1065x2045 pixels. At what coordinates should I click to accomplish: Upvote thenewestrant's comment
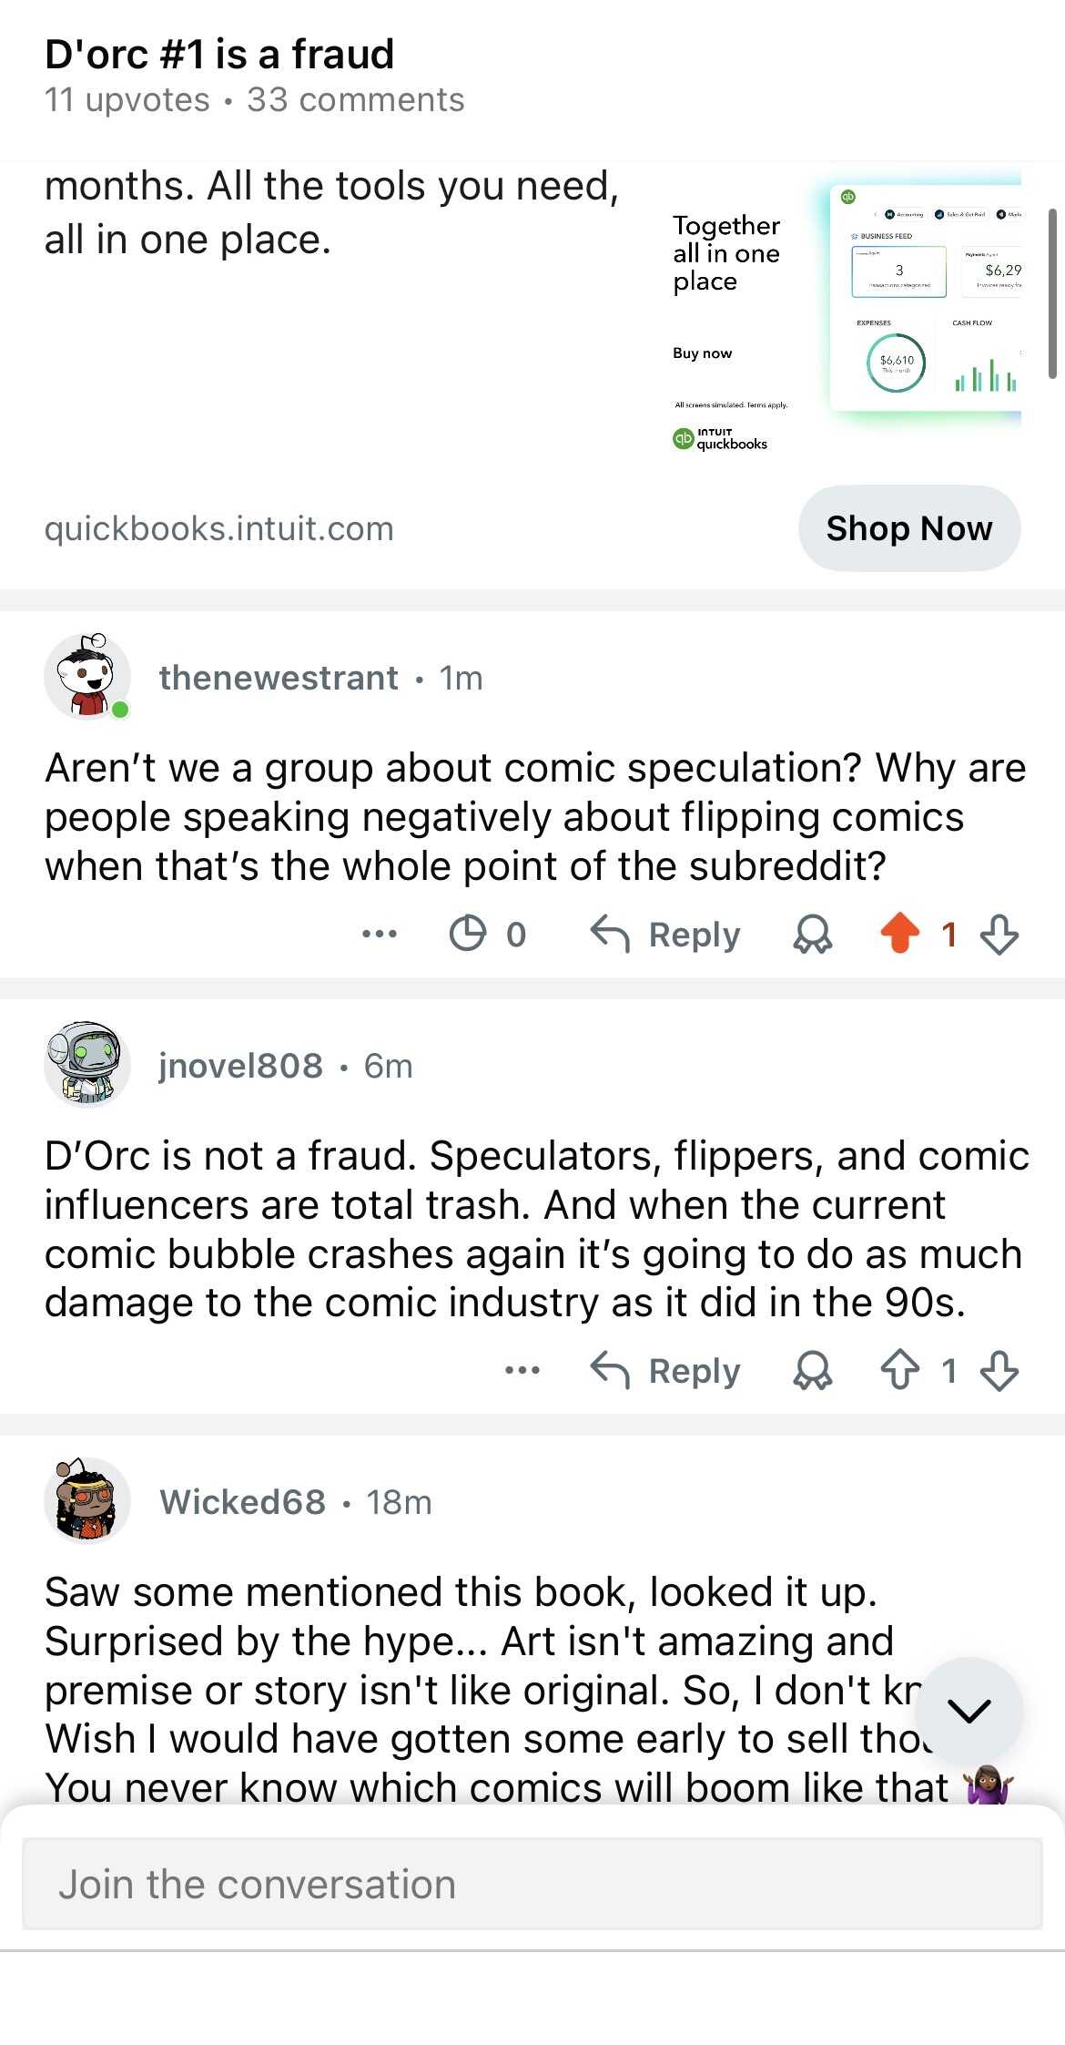[899, 934]
